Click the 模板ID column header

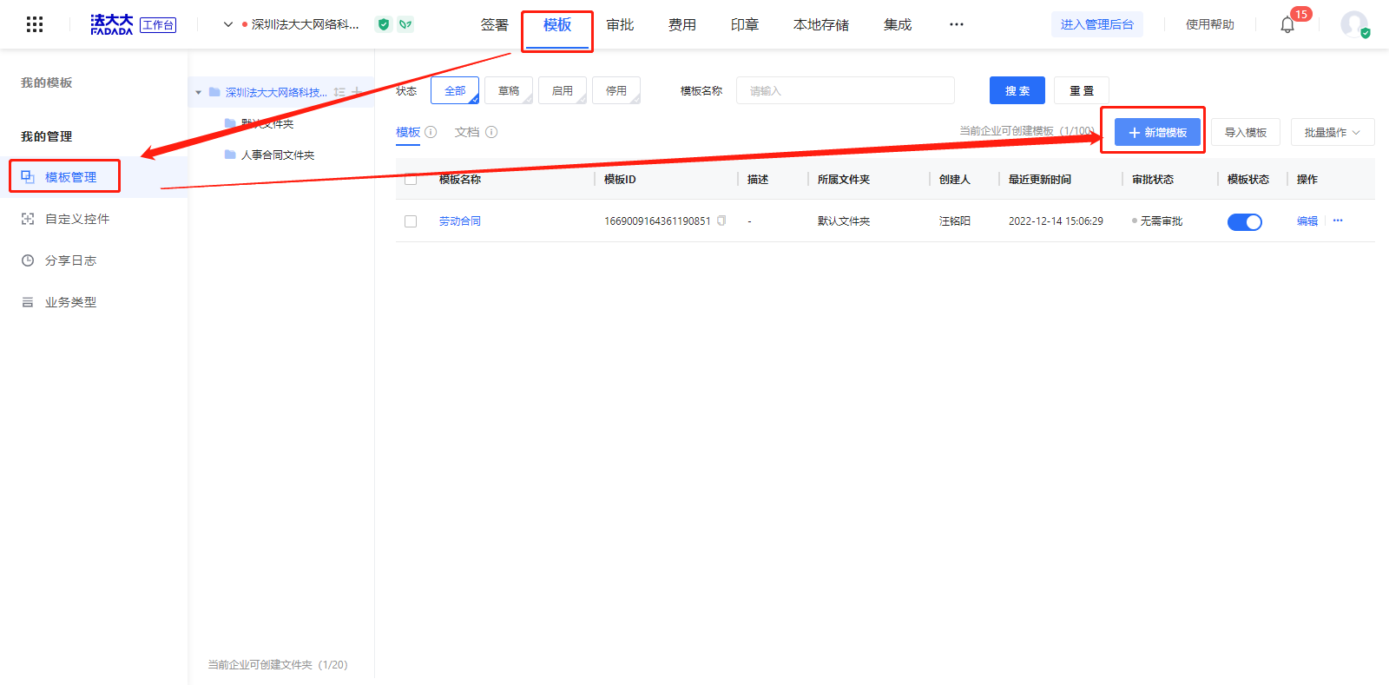(x=620, y=180)
